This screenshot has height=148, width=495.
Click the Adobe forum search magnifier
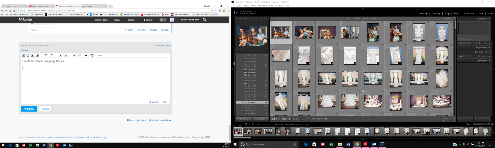click(x=205, y=20)
